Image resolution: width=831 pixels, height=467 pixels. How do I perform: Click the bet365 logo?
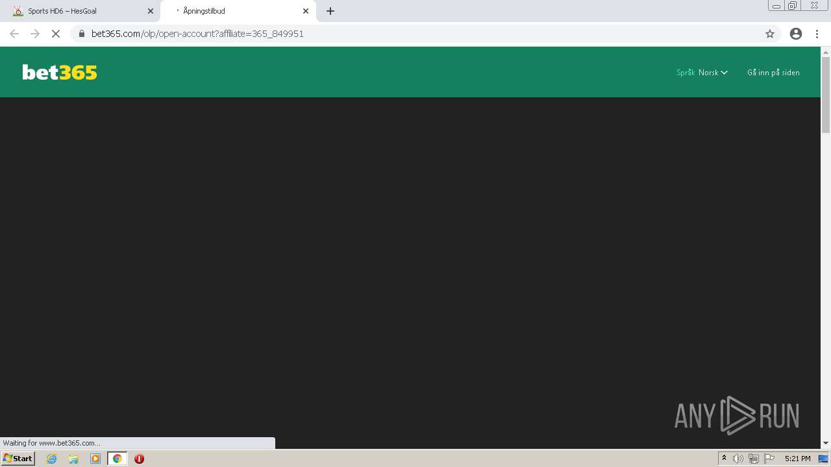coord(60,72)
